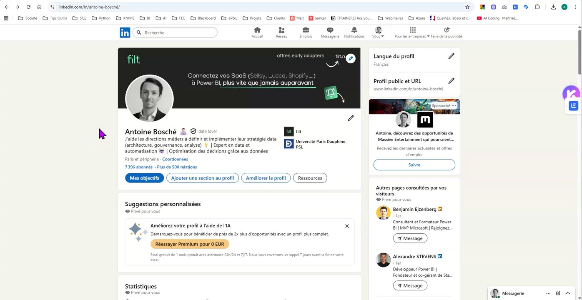This screenshot has height=300, width=582.
Task: Open Benjamin Ejzenberg's profile name
Action: point(414,209)
